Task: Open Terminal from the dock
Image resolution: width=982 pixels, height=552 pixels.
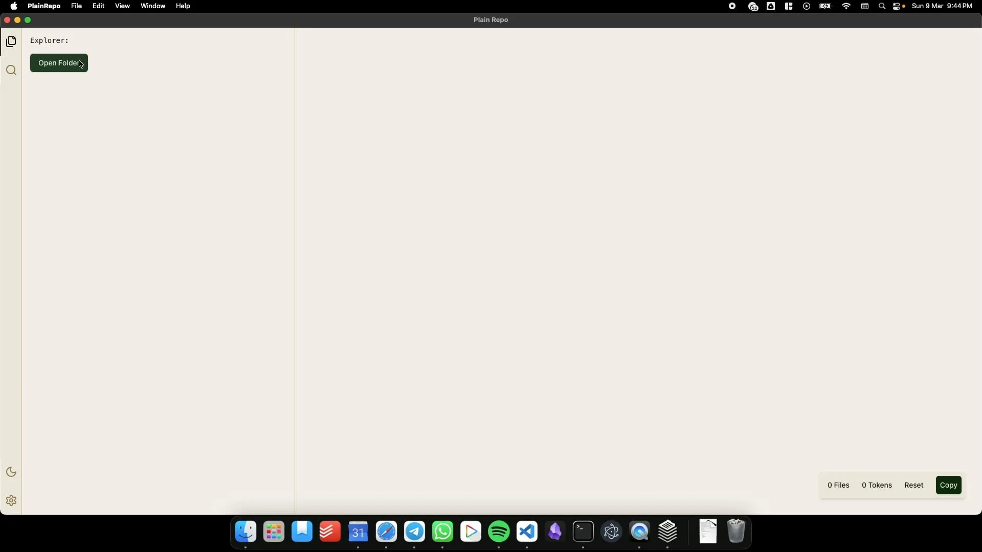Action: click(584, 533)
